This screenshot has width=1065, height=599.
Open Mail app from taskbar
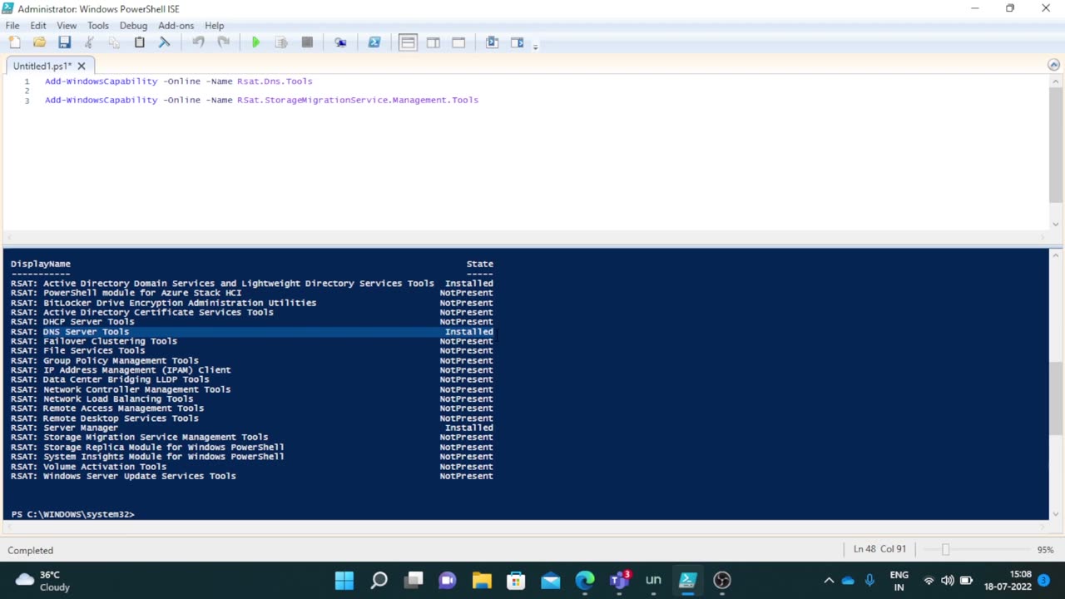click(550, 580)
